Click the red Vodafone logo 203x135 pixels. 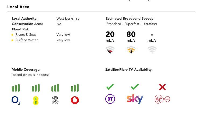pyautogui.click(x=75, y=100)
